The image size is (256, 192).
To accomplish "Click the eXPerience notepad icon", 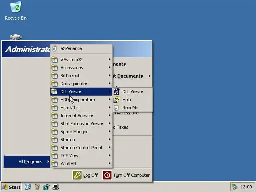I will point(54,48).
